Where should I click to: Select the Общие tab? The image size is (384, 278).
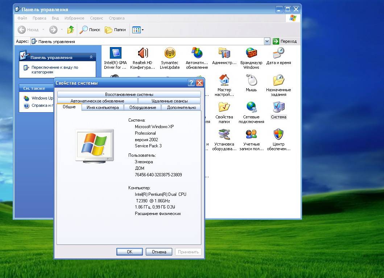(69, 107)
